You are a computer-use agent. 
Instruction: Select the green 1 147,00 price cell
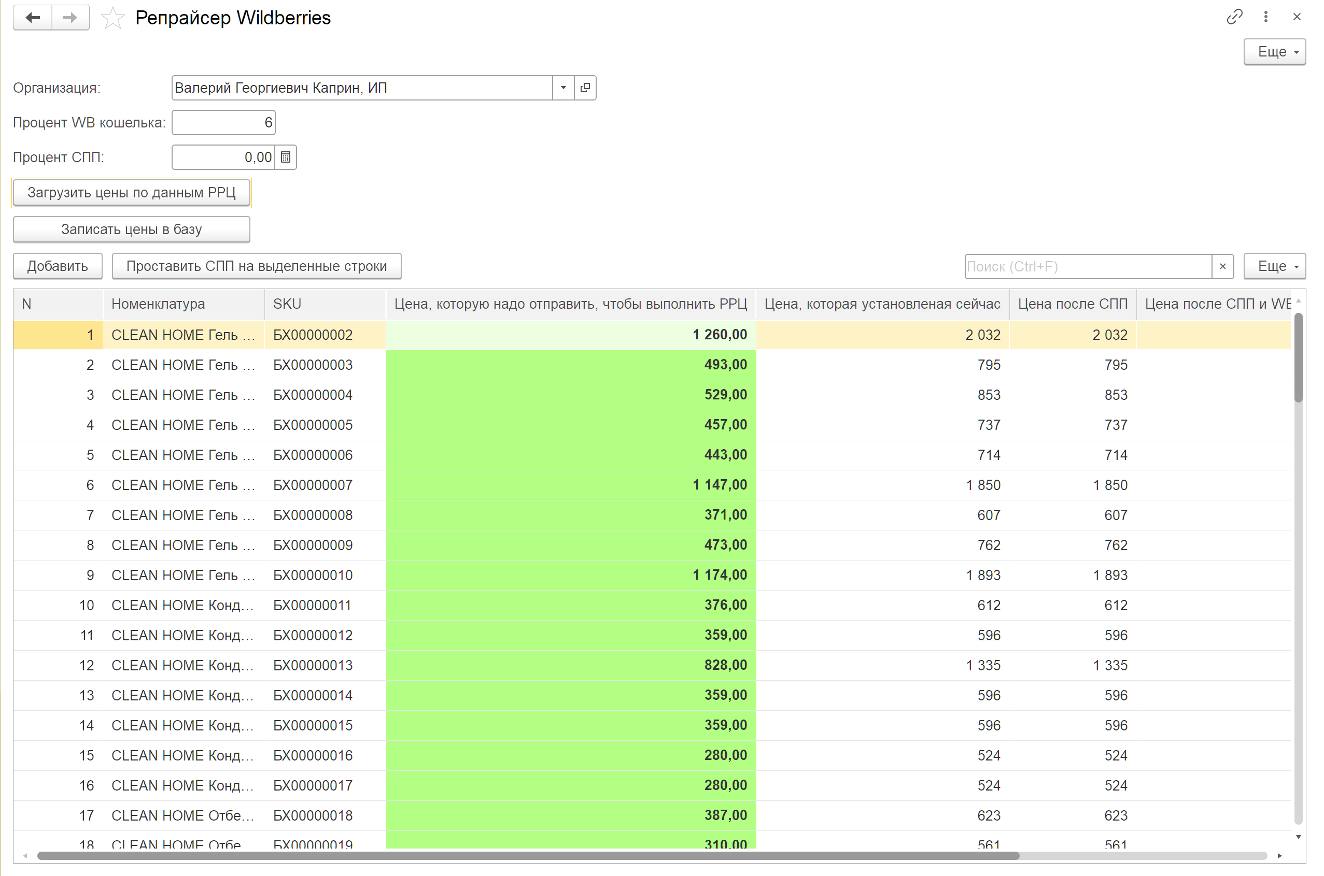tap(571, 485)
